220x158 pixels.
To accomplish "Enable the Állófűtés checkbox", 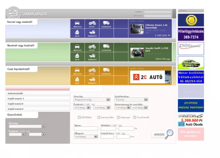I will (x=79, y=117).
